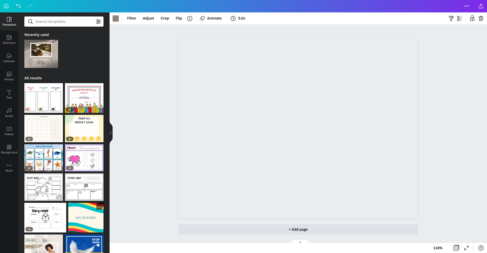Open the Text sidebar tab
487x253 pixels.
tap(9, 95)
